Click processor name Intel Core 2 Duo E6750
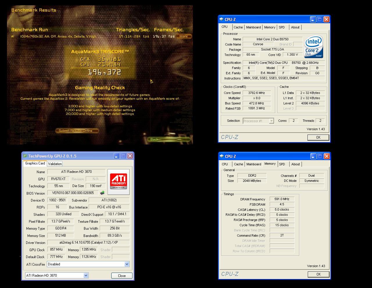 [x=272, y=39]
